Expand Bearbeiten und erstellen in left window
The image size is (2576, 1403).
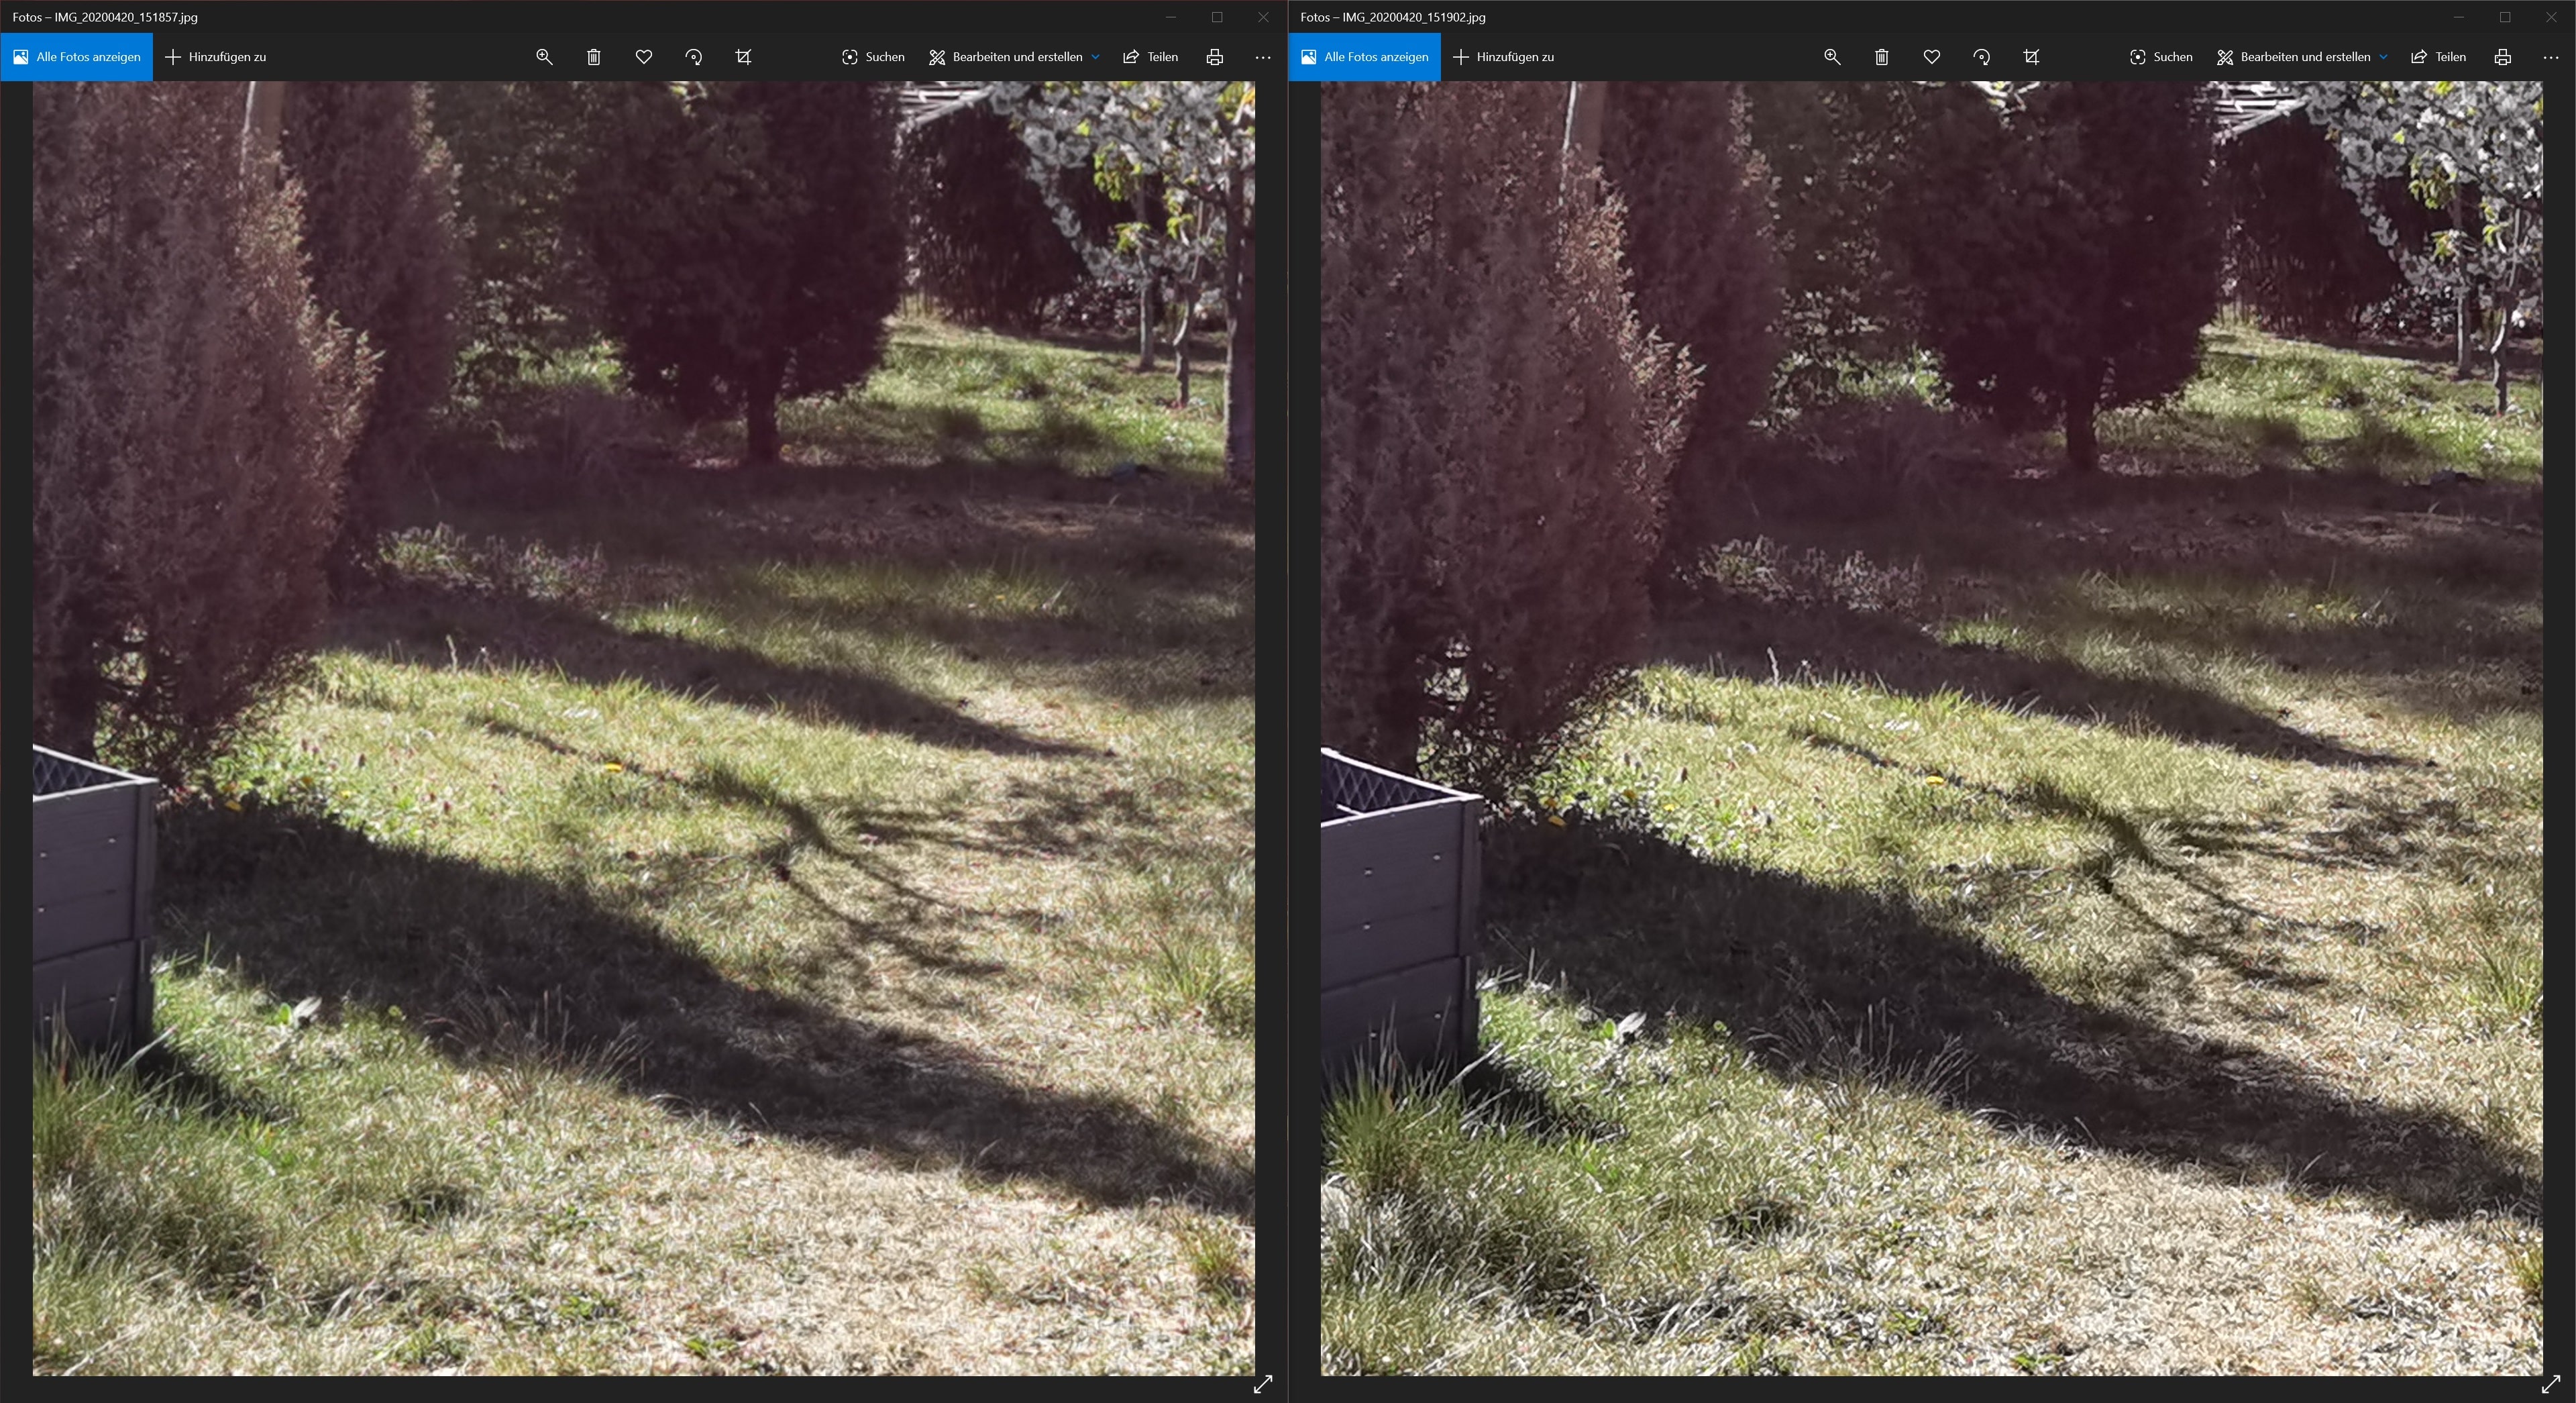1014,57
